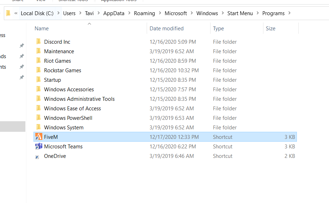Click the FiveM shortcut icon
This screenshot has width=329, height=203.
(38, 137)
